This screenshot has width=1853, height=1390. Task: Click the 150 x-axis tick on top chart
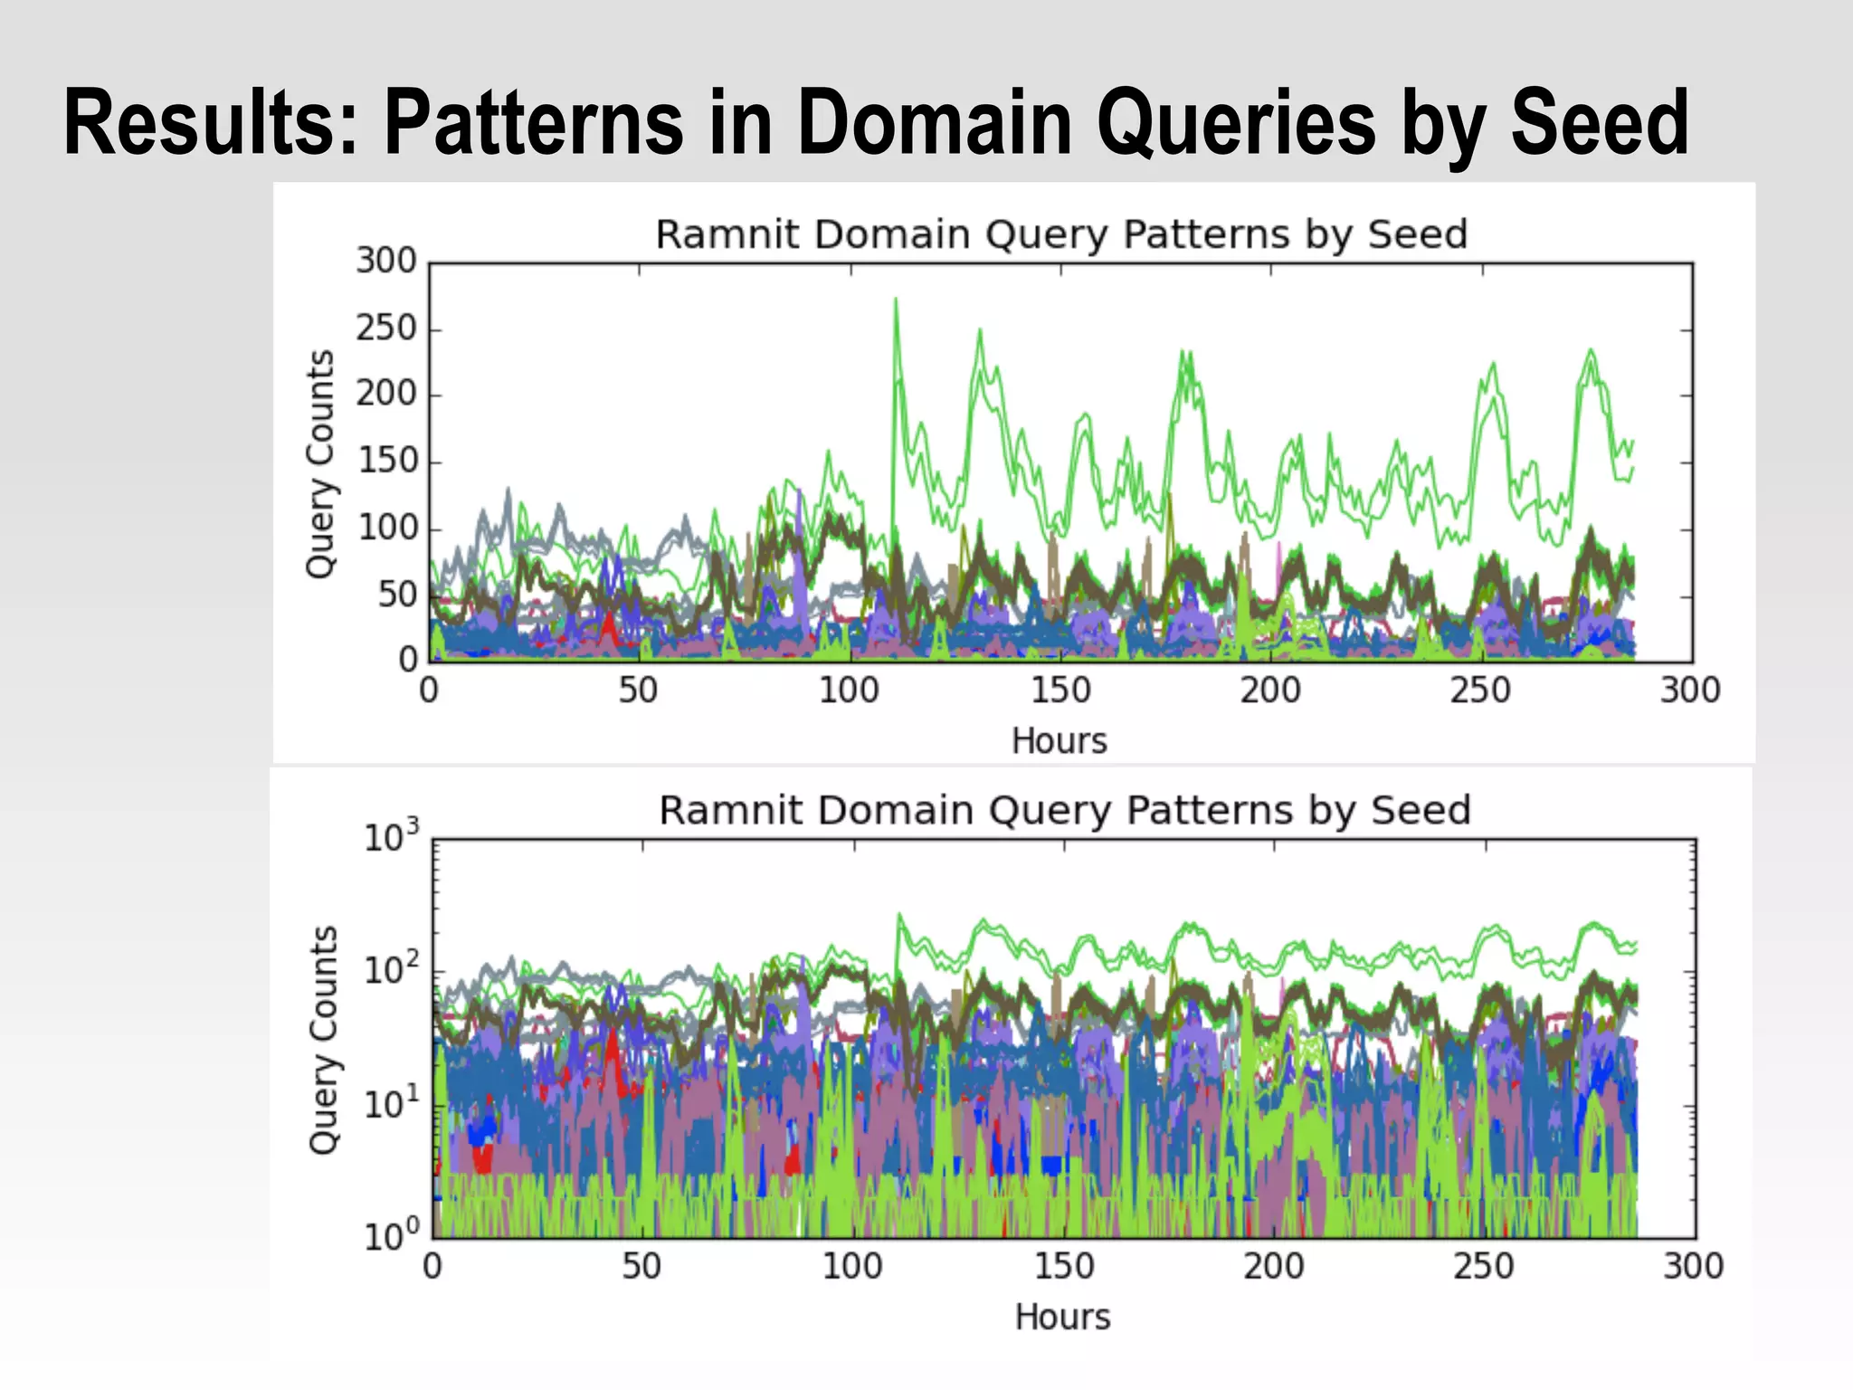coord(1060,691)
